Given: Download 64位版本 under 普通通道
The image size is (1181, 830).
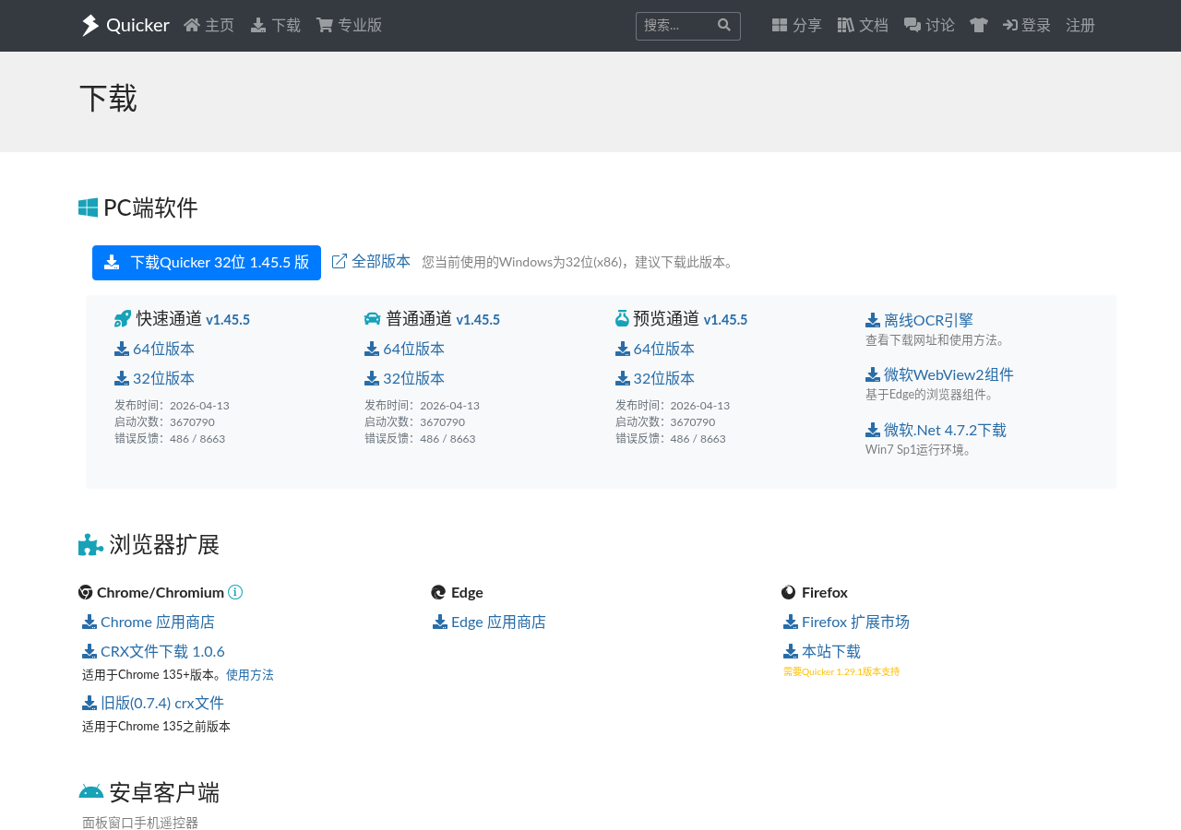Looking at the screenshot, I should coord(405,350).
